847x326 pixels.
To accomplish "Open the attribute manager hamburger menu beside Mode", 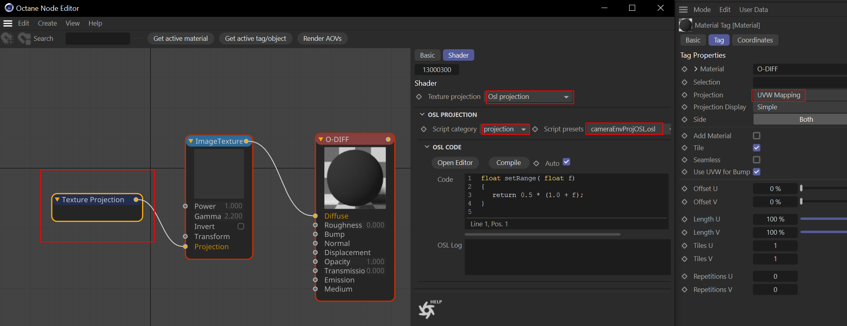I will (683, 10).
